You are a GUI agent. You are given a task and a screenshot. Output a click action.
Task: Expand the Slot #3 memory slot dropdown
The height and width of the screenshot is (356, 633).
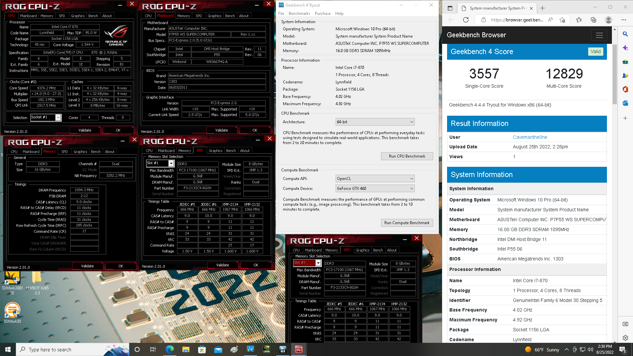pyautogui.click(x=307, y=263)
